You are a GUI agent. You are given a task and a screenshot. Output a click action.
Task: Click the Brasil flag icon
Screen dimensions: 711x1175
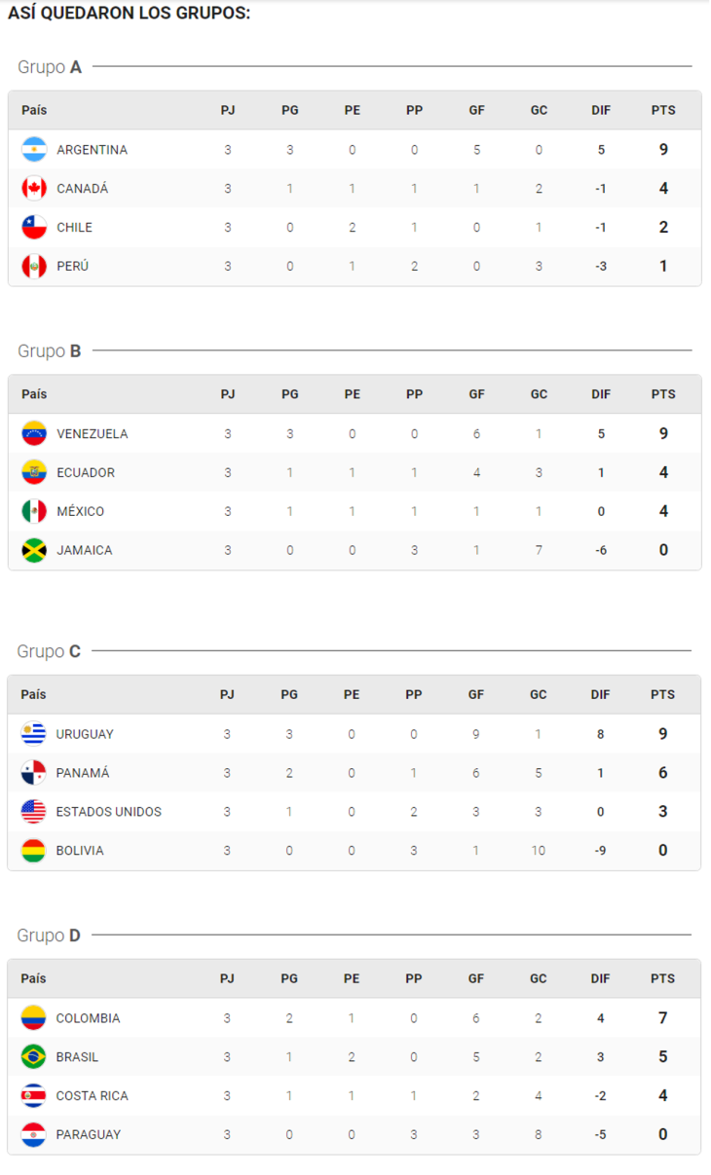click(33, 1057)
